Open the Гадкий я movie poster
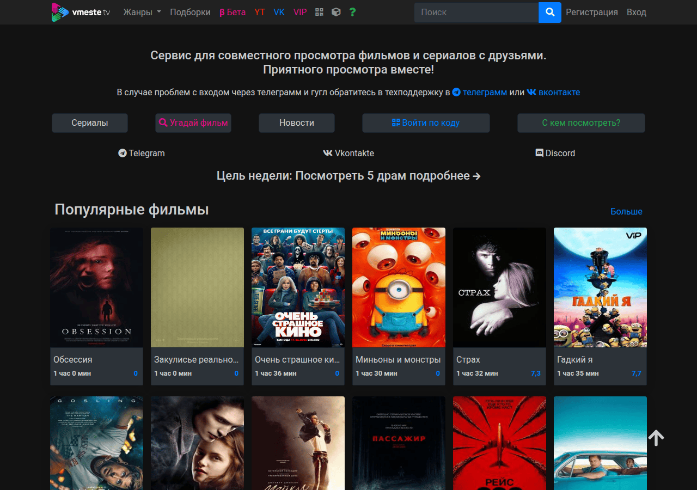Viewport: 697px width, 490px height. (x=600, y=287)
